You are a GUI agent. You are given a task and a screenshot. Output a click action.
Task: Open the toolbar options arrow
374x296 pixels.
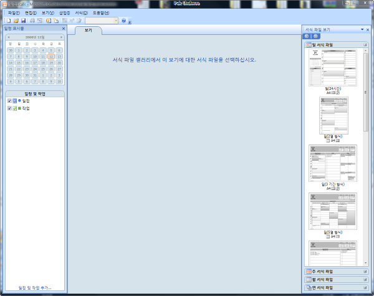click(x=130, y=22)
